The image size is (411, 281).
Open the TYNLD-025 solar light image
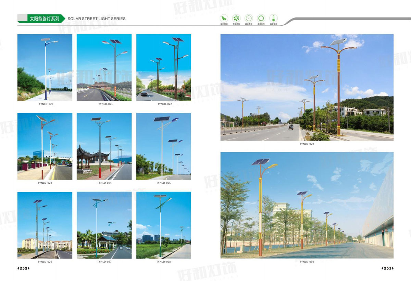coord(164,146)
